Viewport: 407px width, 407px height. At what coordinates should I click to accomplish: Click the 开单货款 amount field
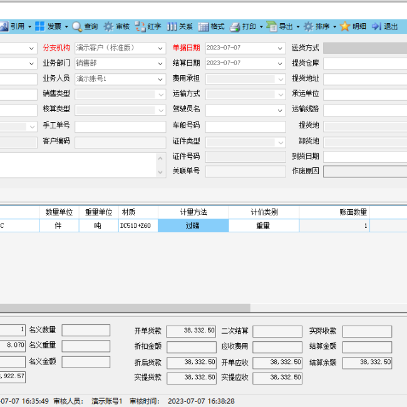191,331
